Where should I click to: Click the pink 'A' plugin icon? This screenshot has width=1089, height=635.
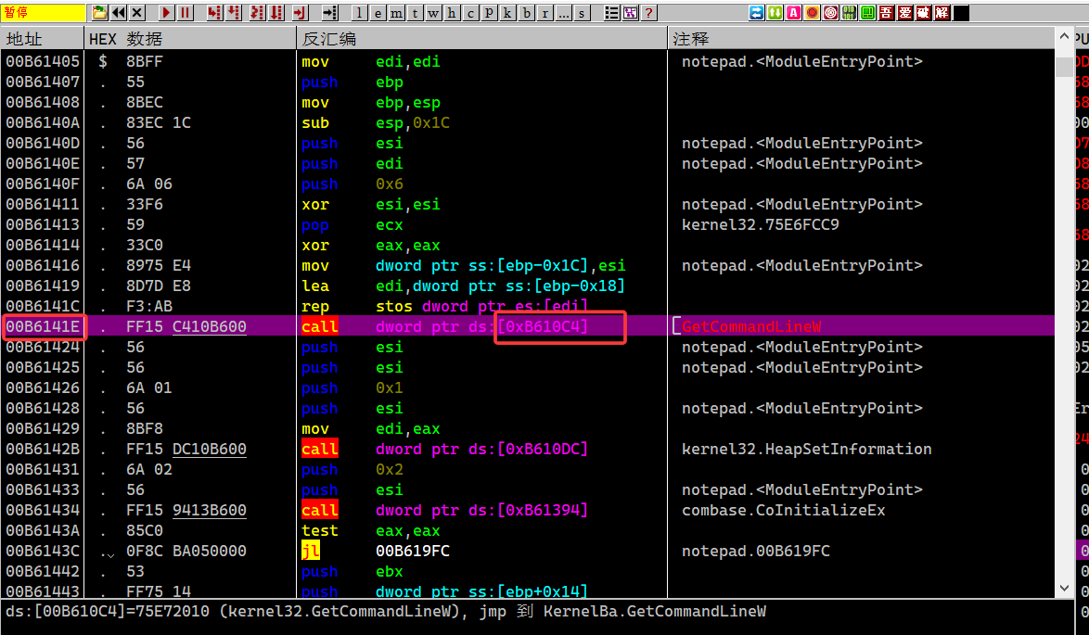[x=793, y=12]
